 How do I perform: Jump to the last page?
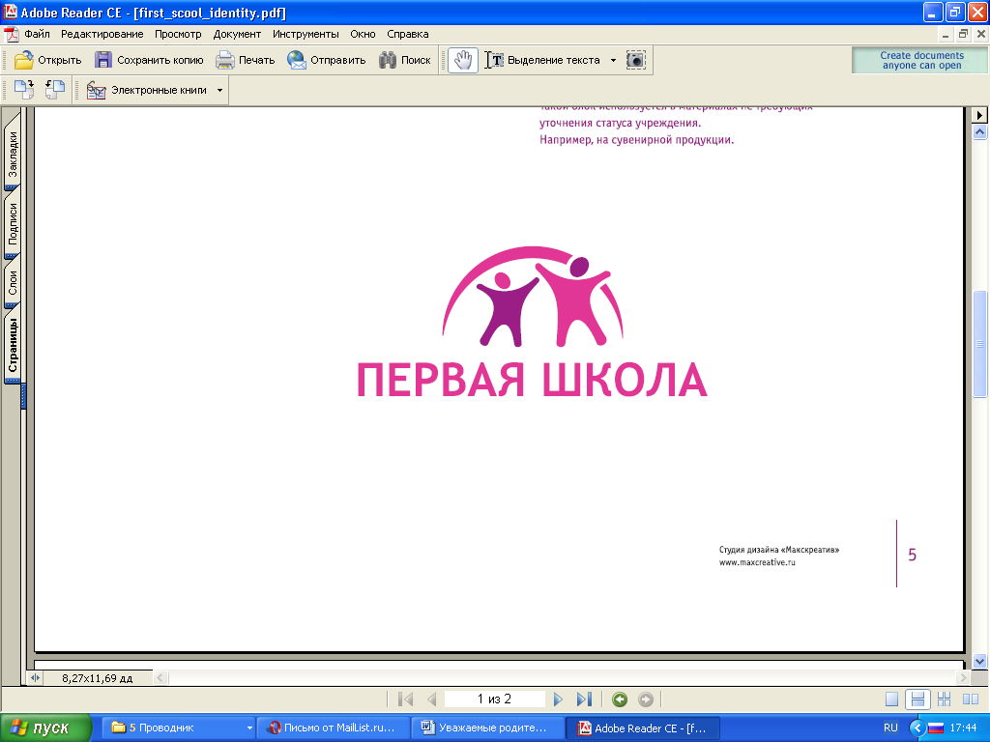(584, 699)
